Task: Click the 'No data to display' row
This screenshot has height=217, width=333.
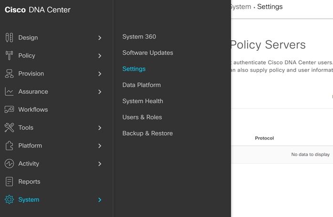Action: [282, 155]
